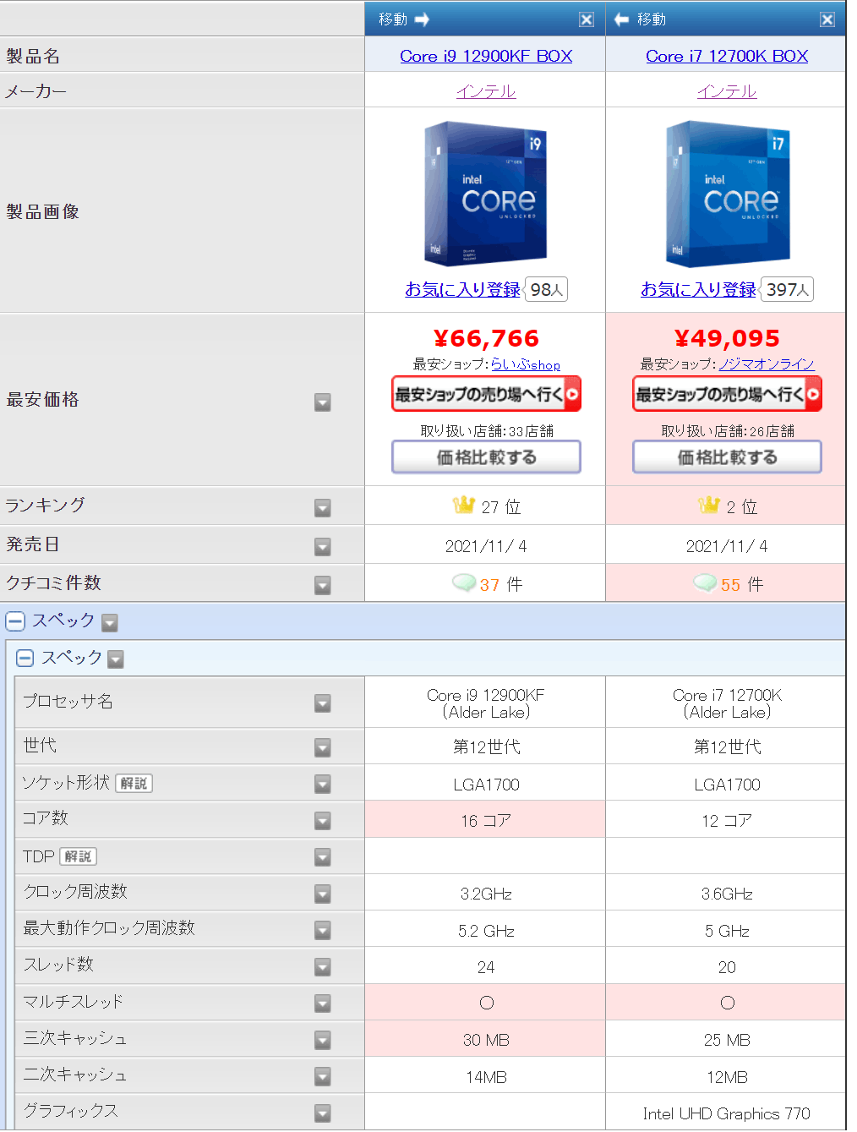Select the 3.2GHz clock value

point(486,894)
